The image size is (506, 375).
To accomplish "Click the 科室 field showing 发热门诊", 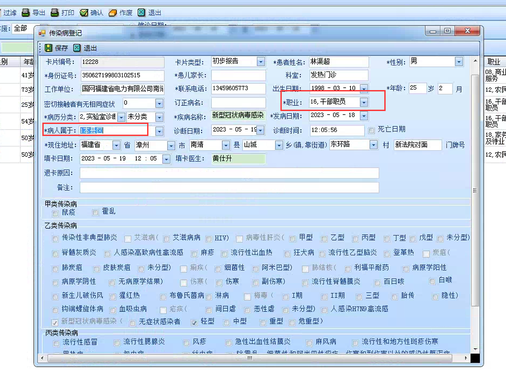I will tap(338, 75).
